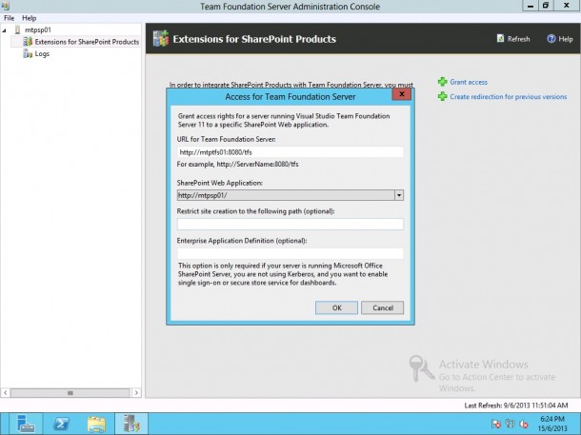This screenshot has height=435, width=581.
Task: Click the mtpsp01 server icon
Action: (x=17, y=30)
